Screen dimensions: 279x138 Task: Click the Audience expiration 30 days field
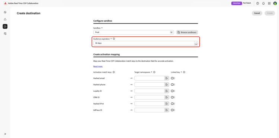[144, 43]
